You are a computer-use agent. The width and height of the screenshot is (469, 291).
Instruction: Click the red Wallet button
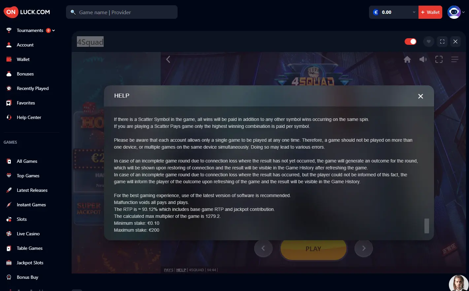[x=430, y=12]
